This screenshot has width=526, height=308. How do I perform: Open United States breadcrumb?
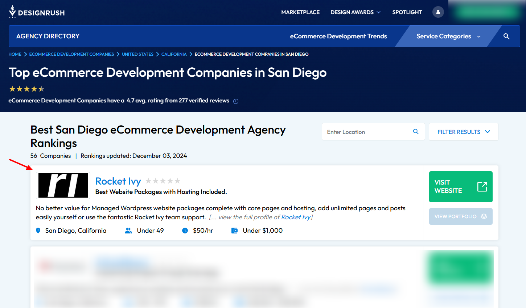(137, 54)
